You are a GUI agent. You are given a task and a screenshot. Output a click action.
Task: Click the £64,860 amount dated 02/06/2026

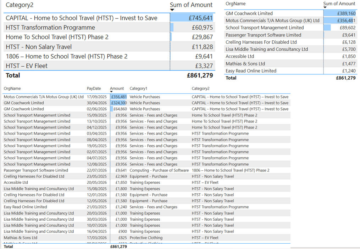point(120,109)
